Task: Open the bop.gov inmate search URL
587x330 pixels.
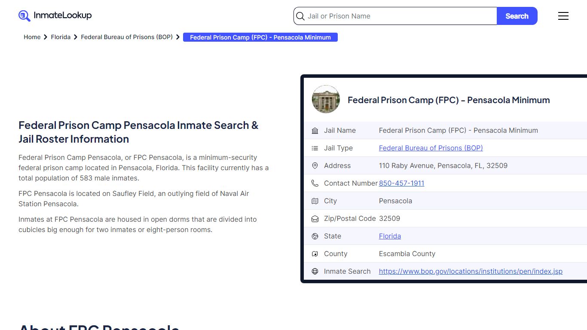Action: point(471,272)
